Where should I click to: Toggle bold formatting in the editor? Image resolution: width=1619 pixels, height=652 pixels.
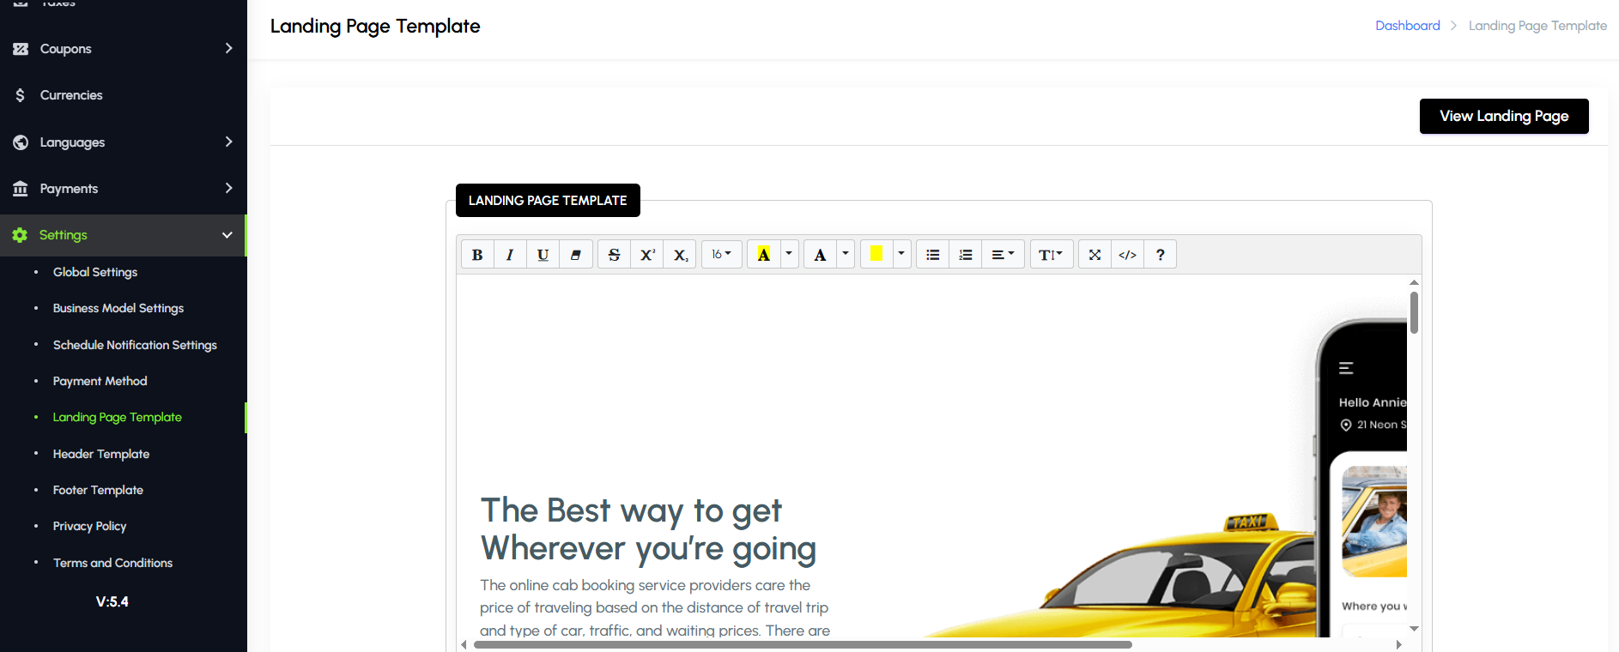477,255
